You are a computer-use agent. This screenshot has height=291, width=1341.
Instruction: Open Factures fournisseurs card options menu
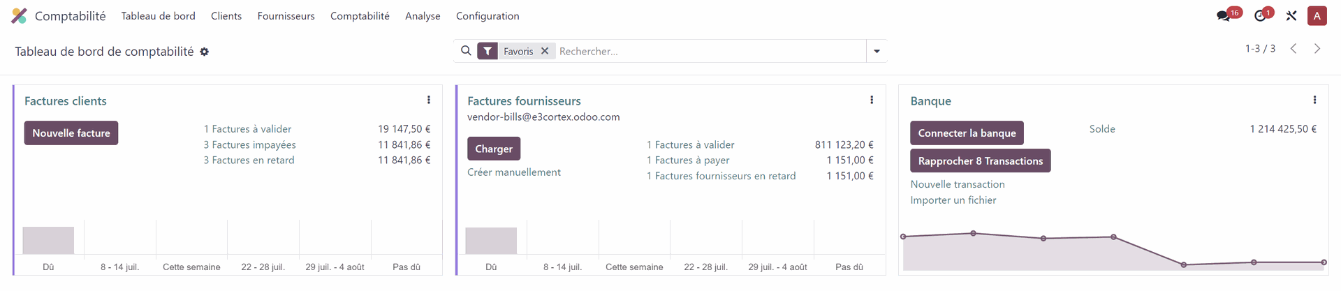point(872,100)
